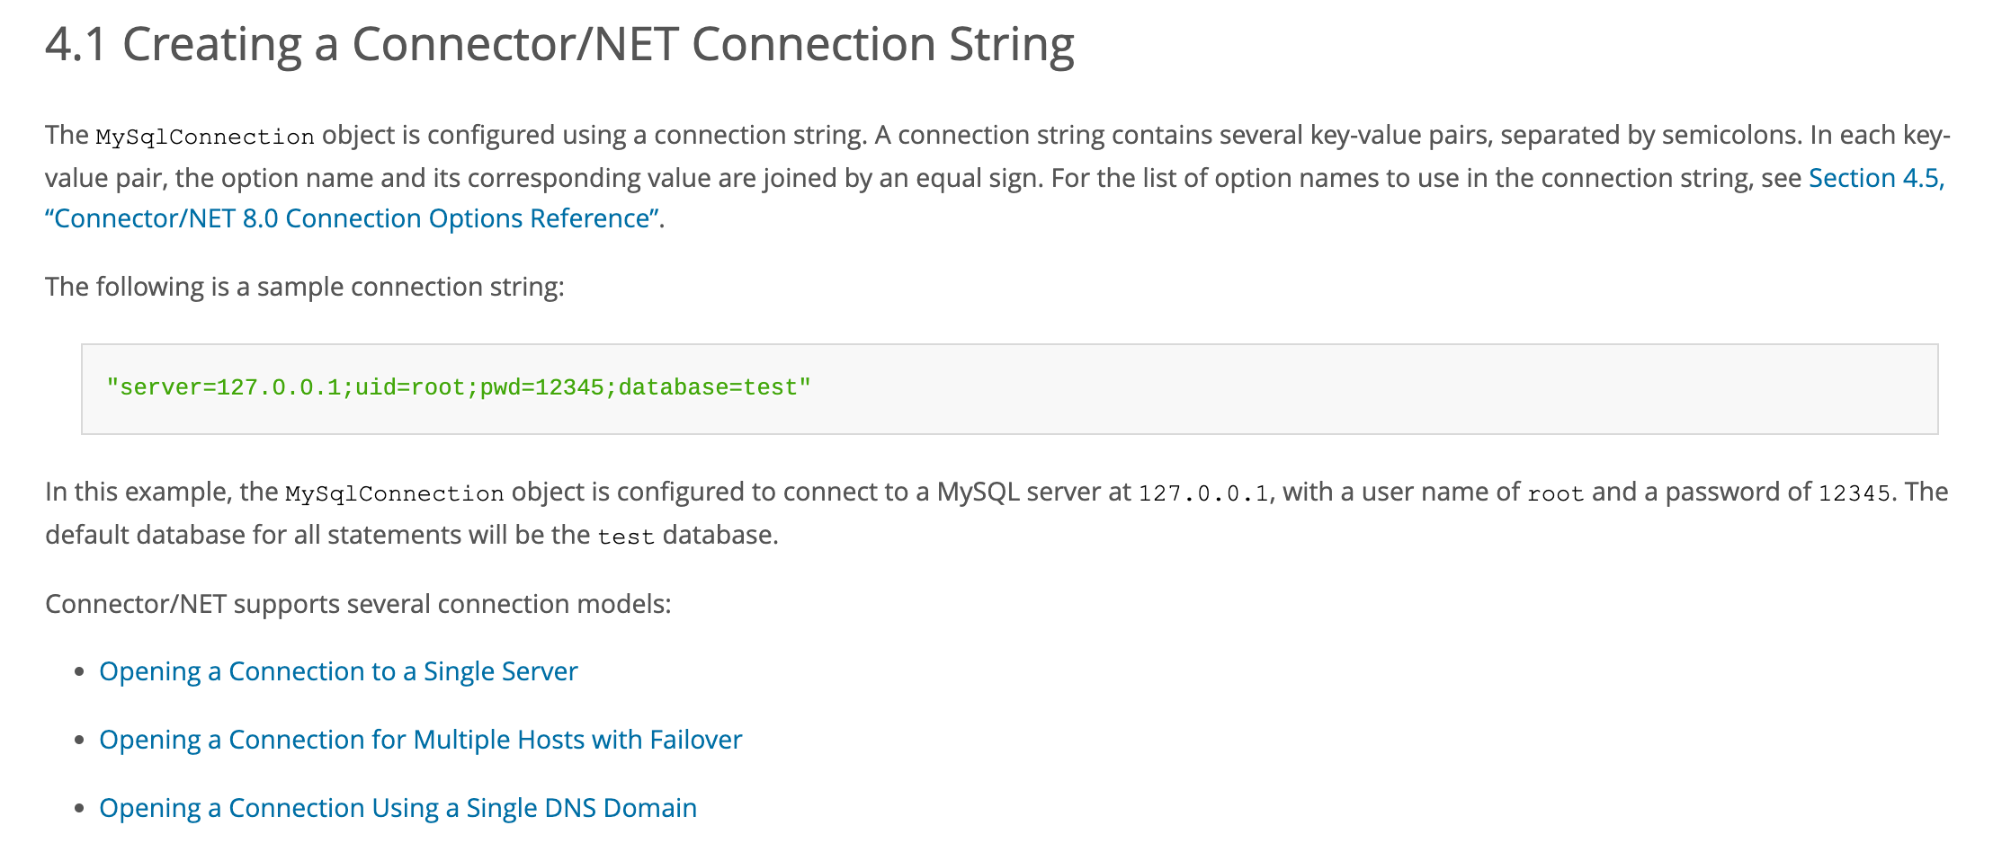Click the bullet beside the Single Server link
The height and width of the screenshot is (852, 2011).
point(80,671)
